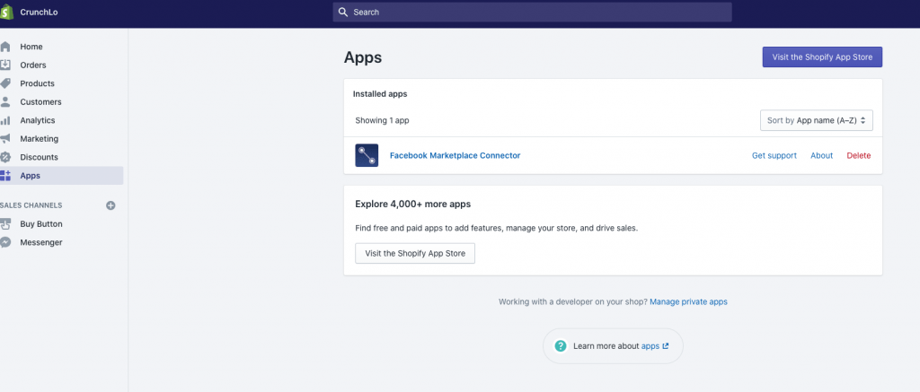The width and height of the screenshot is (920, 392).
Task: Click the Home house icon
Action: [5, 47]
